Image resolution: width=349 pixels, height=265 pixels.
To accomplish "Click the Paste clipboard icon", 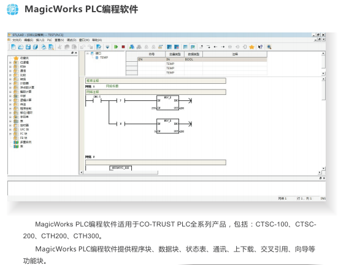I will click(74, 47).
